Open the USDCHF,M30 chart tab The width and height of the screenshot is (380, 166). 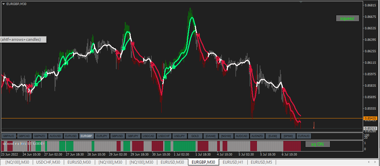click(x=48, y=162)
